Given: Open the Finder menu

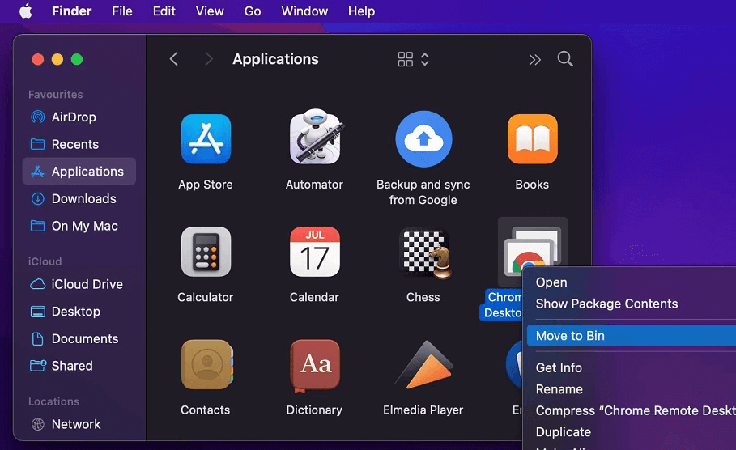Looking at the screenshot, I should (x=71, y=11).
